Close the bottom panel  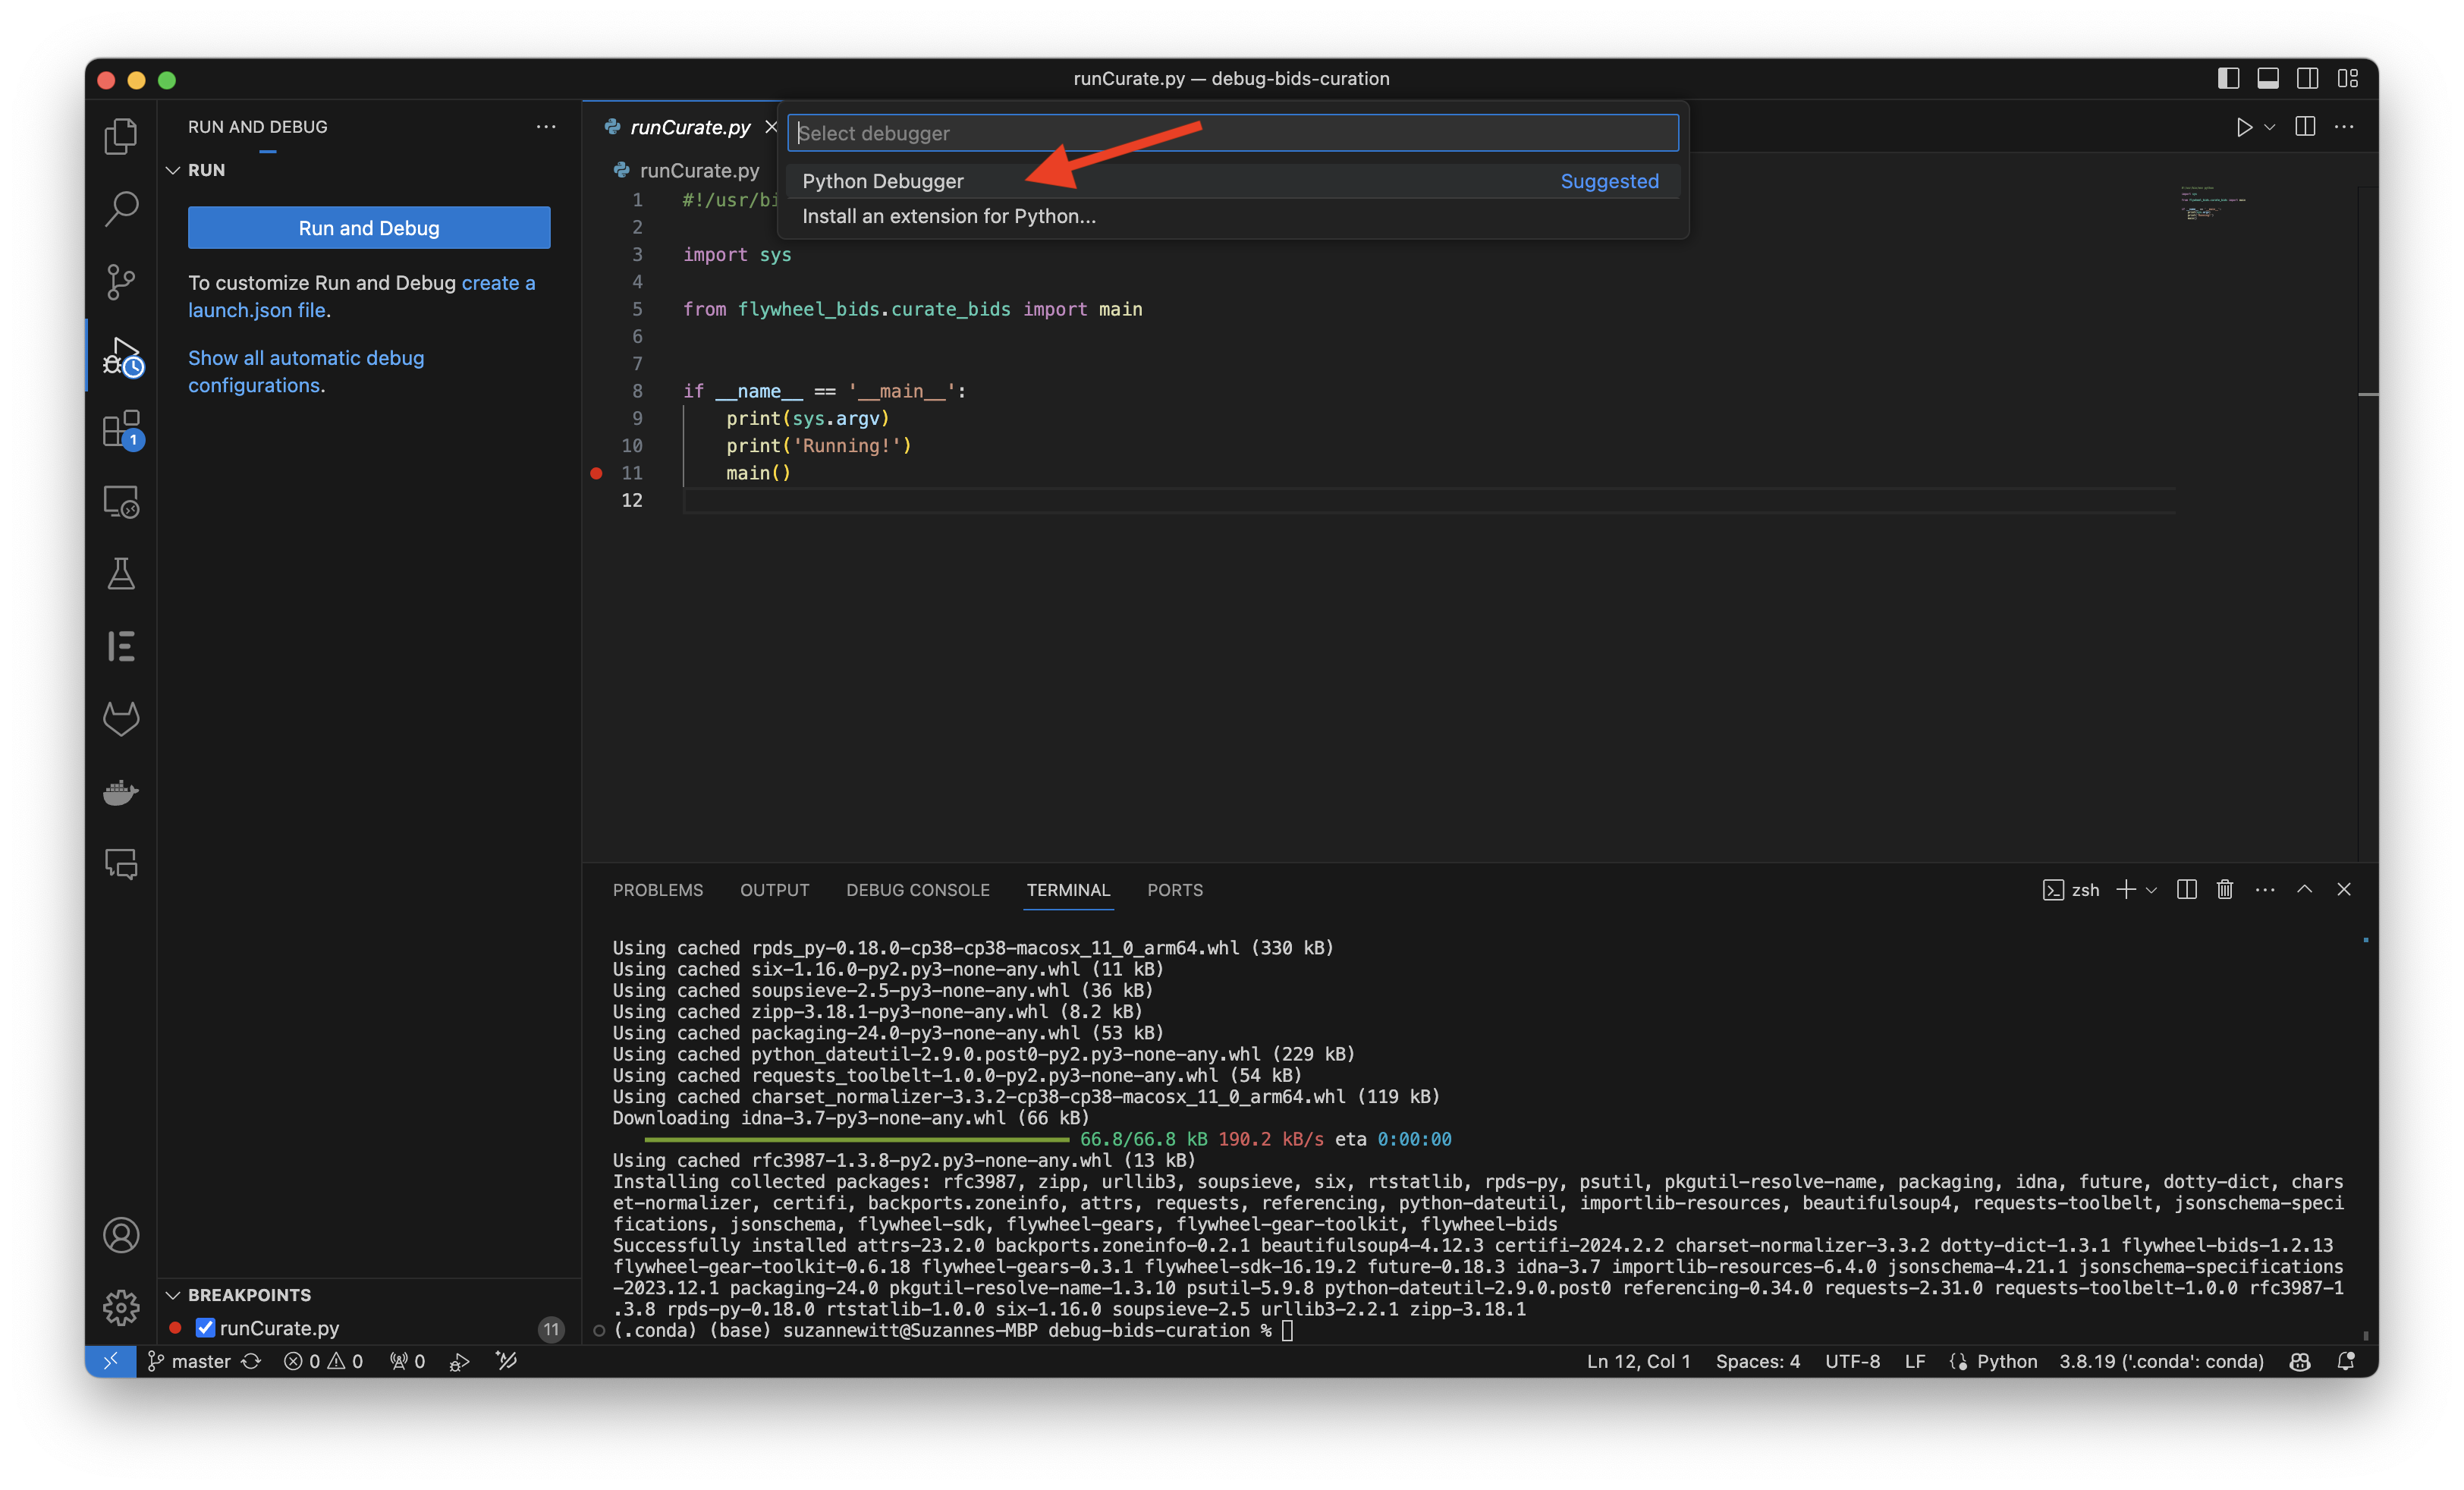click(2343, 889)
